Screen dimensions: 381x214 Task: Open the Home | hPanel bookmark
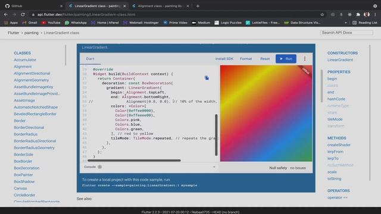(105, 23)
